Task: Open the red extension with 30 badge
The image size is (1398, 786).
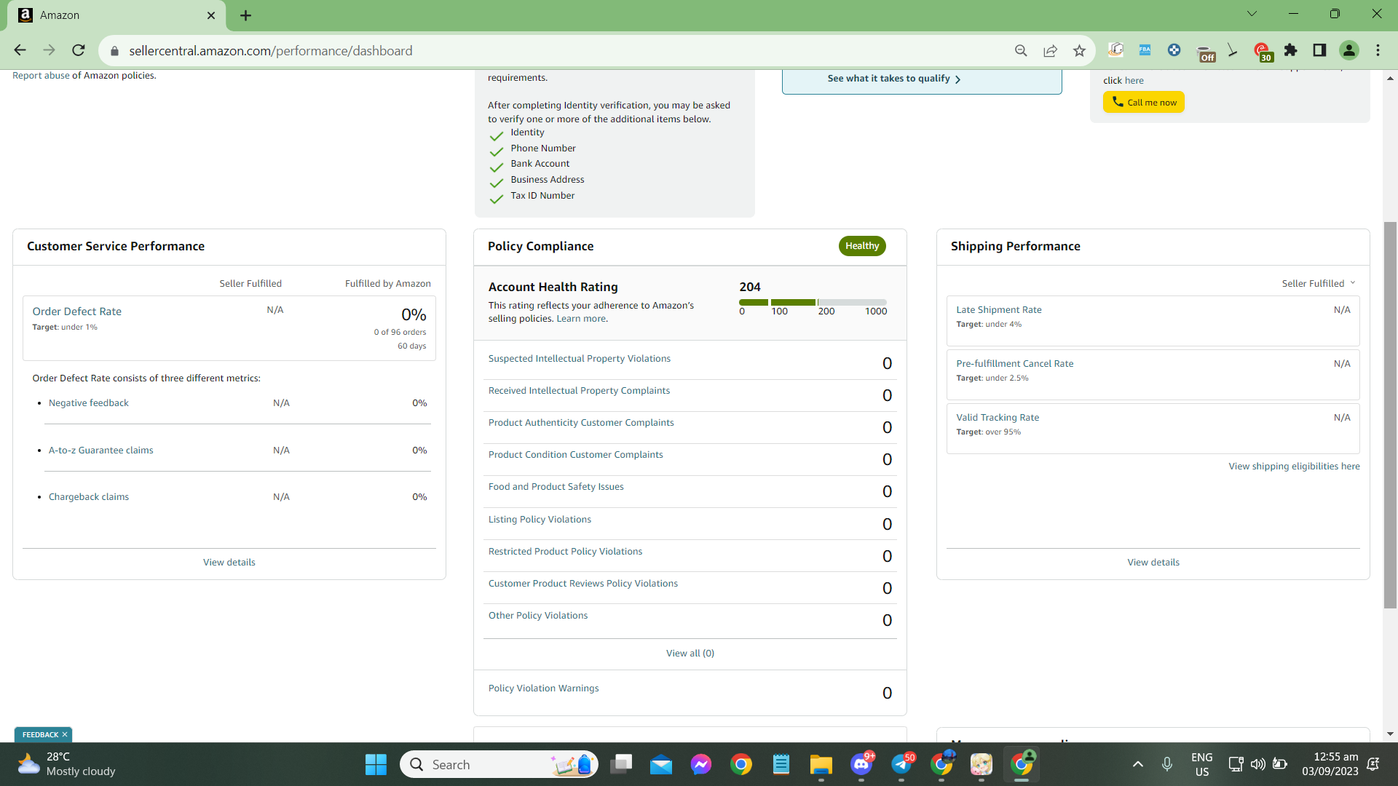Action: 1263,52
